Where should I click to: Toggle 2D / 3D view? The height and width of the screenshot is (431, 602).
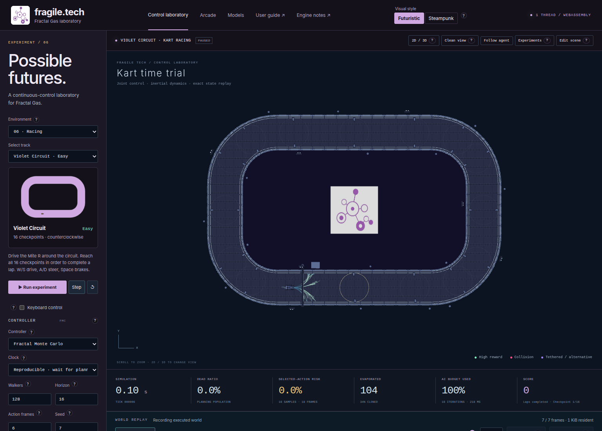click(x=423, y=40)
